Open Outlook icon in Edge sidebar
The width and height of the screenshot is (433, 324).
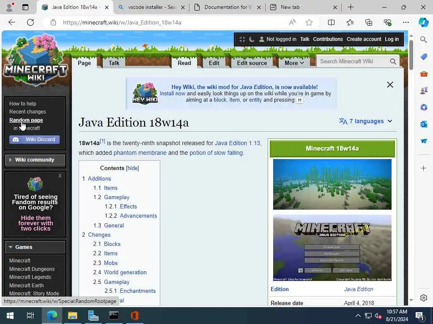[424, 124]
